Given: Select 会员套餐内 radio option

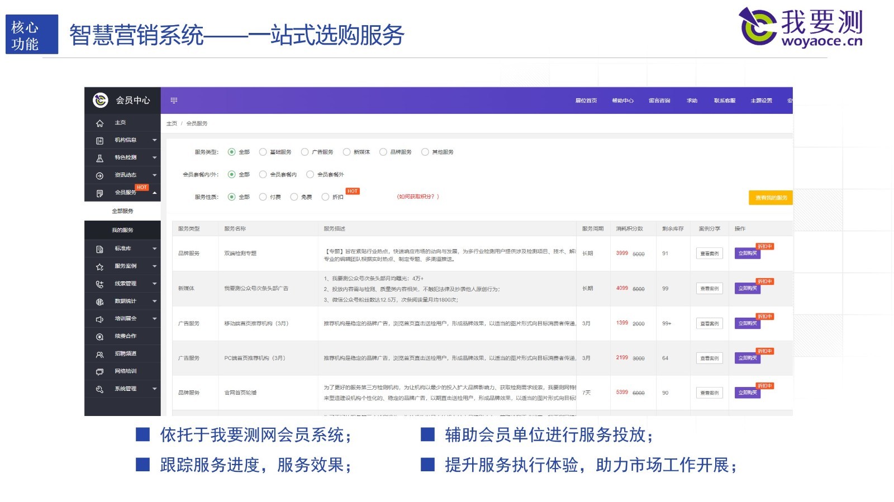Looking at the screenshot, I should (263, 175).
